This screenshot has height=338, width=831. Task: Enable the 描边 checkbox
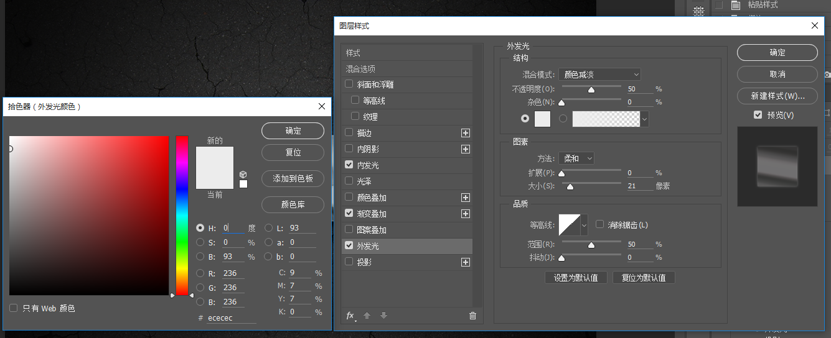pos(349,132)
